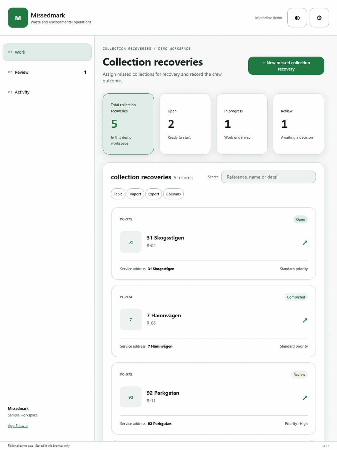Filter by the In progress summary card
Image resolution: width=337 pixels, height=450 pixels.
(242, 124)
